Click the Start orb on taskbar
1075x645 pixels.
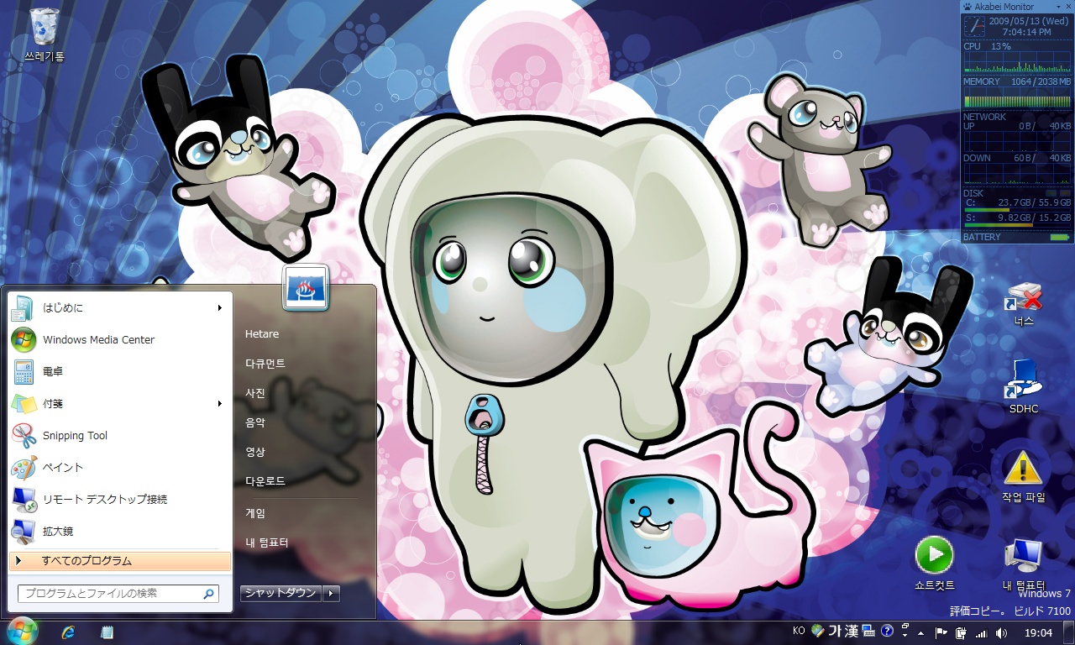point(23,632)
